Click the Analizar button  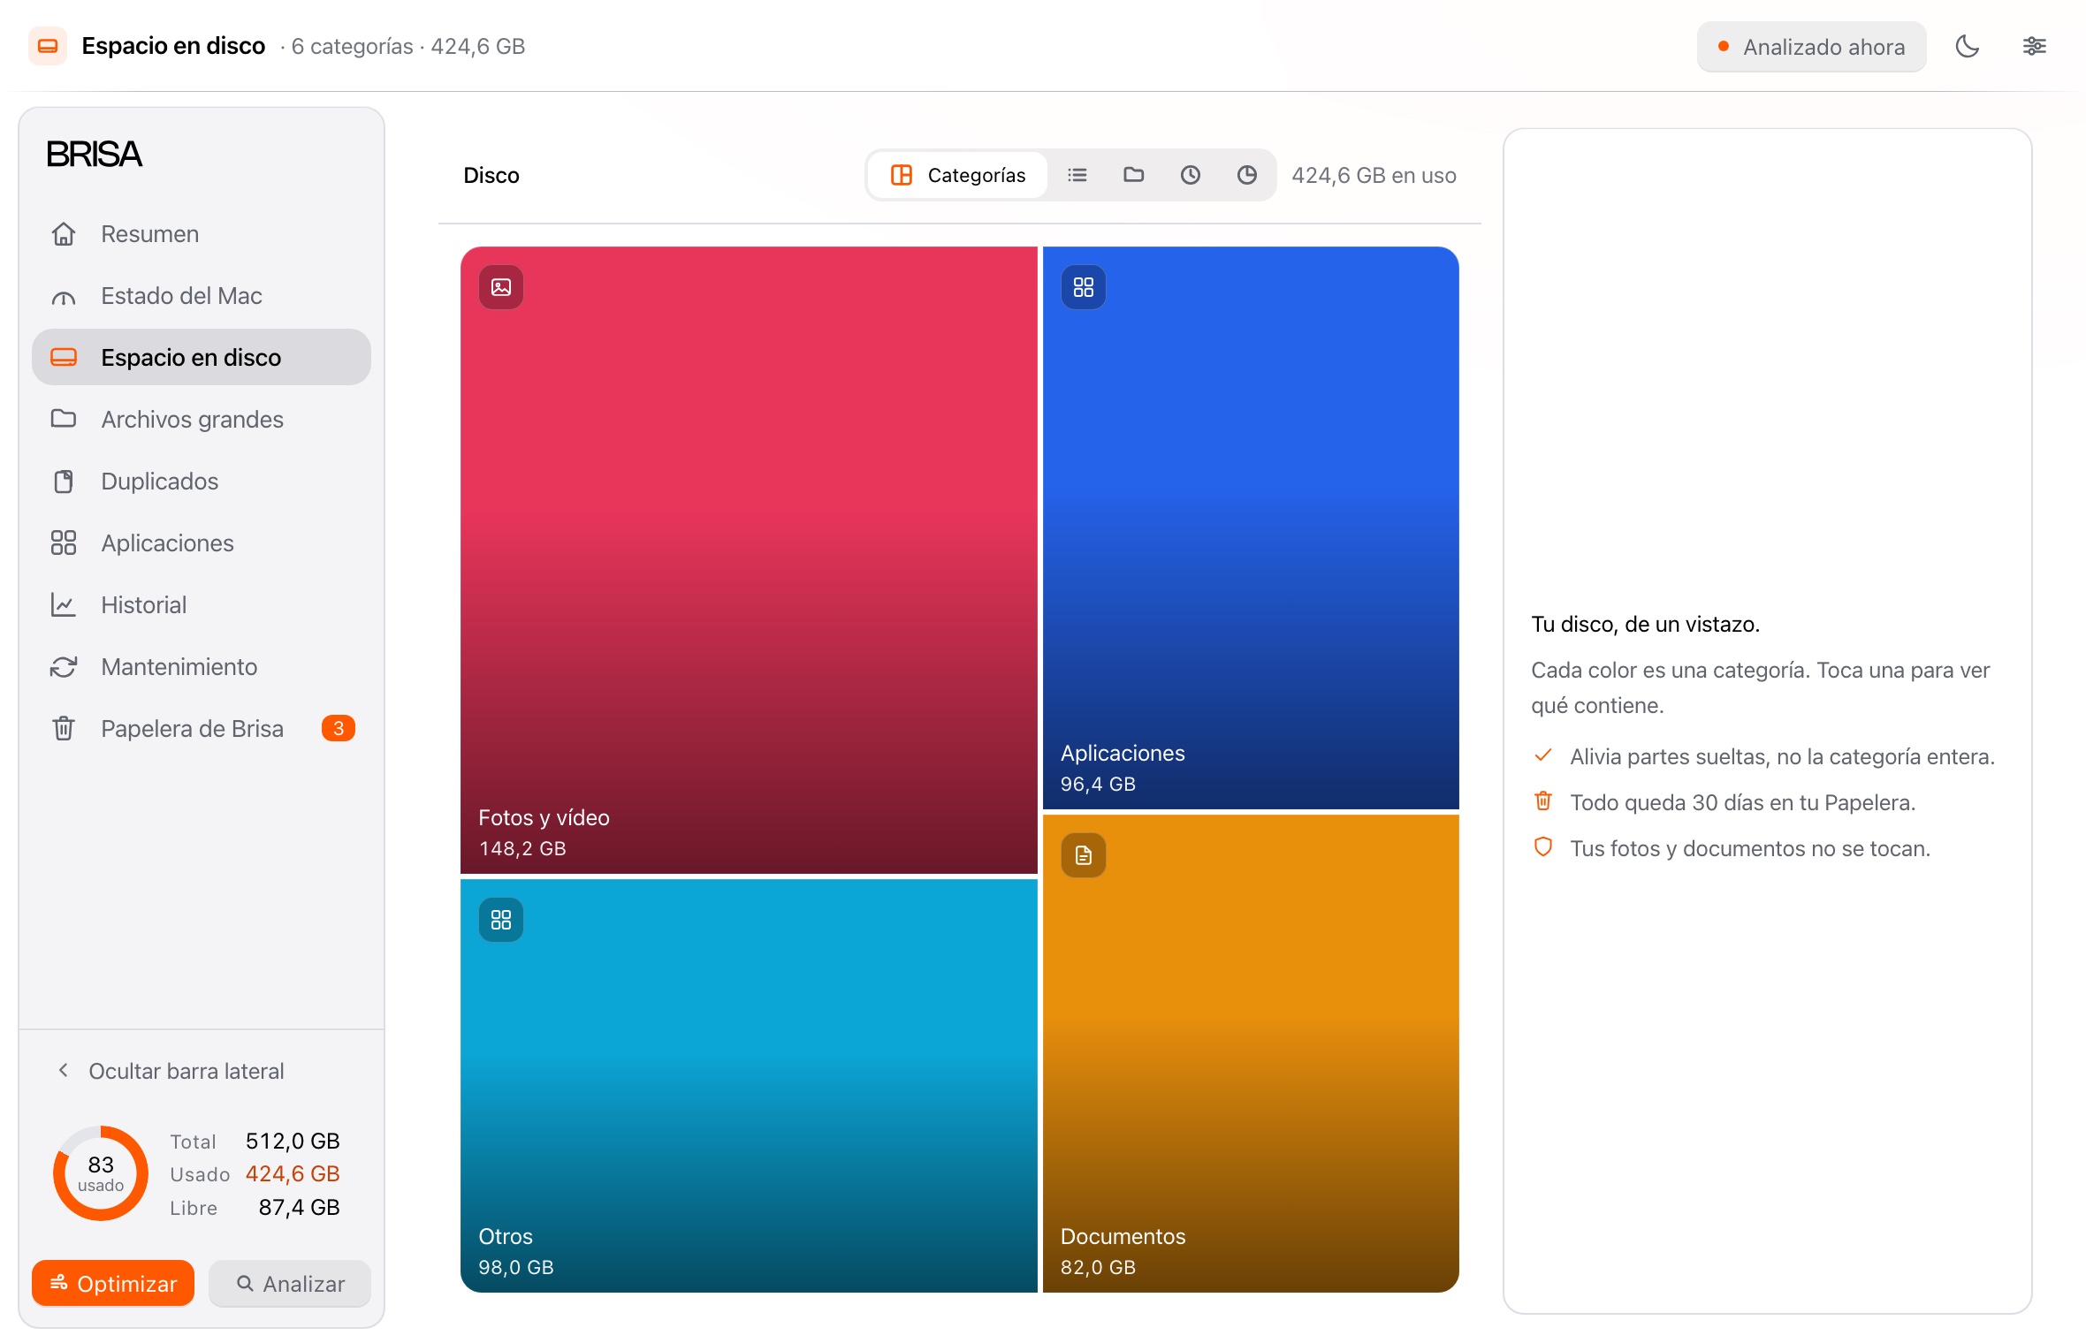tap(290, 1284)
